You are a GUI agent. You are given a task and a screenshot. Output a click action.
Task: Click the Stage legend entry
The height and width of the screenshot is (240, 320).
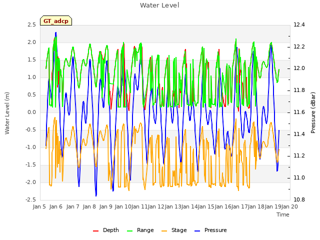tap(174, 230)
